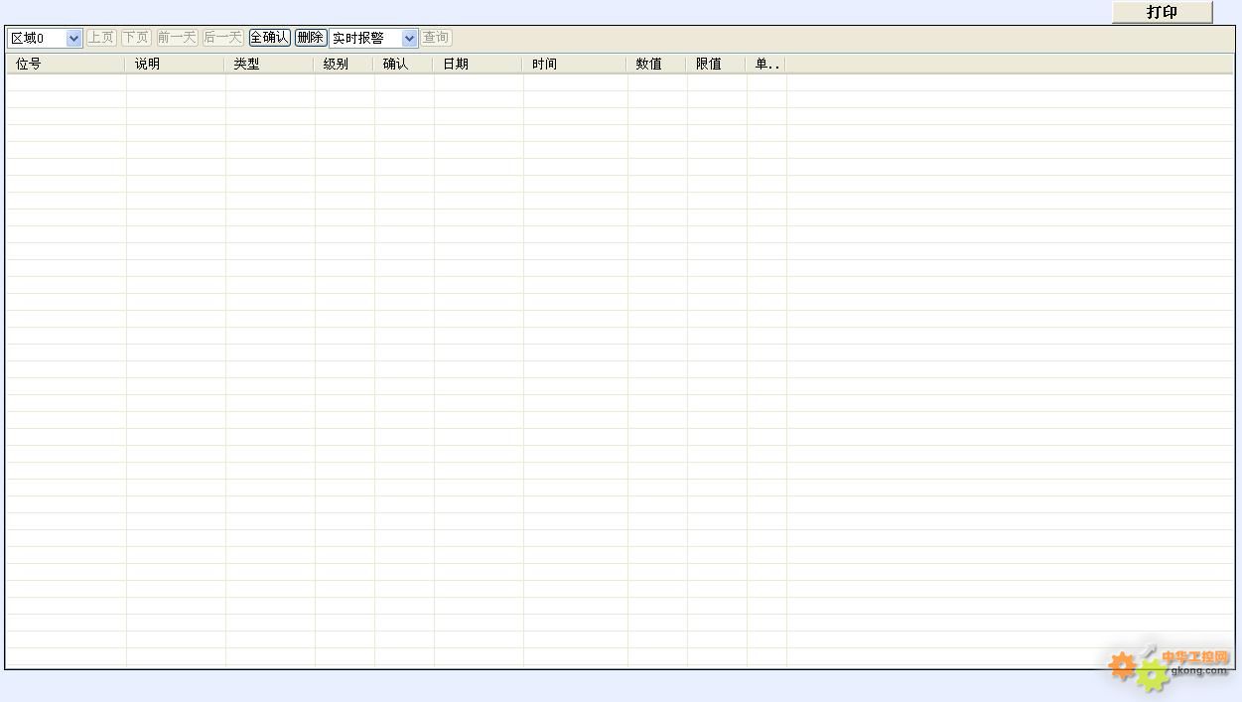Sort by the 数值 value column
Image resolution: width=1242 pixels, height=702 pixels.
click(655, 64)
